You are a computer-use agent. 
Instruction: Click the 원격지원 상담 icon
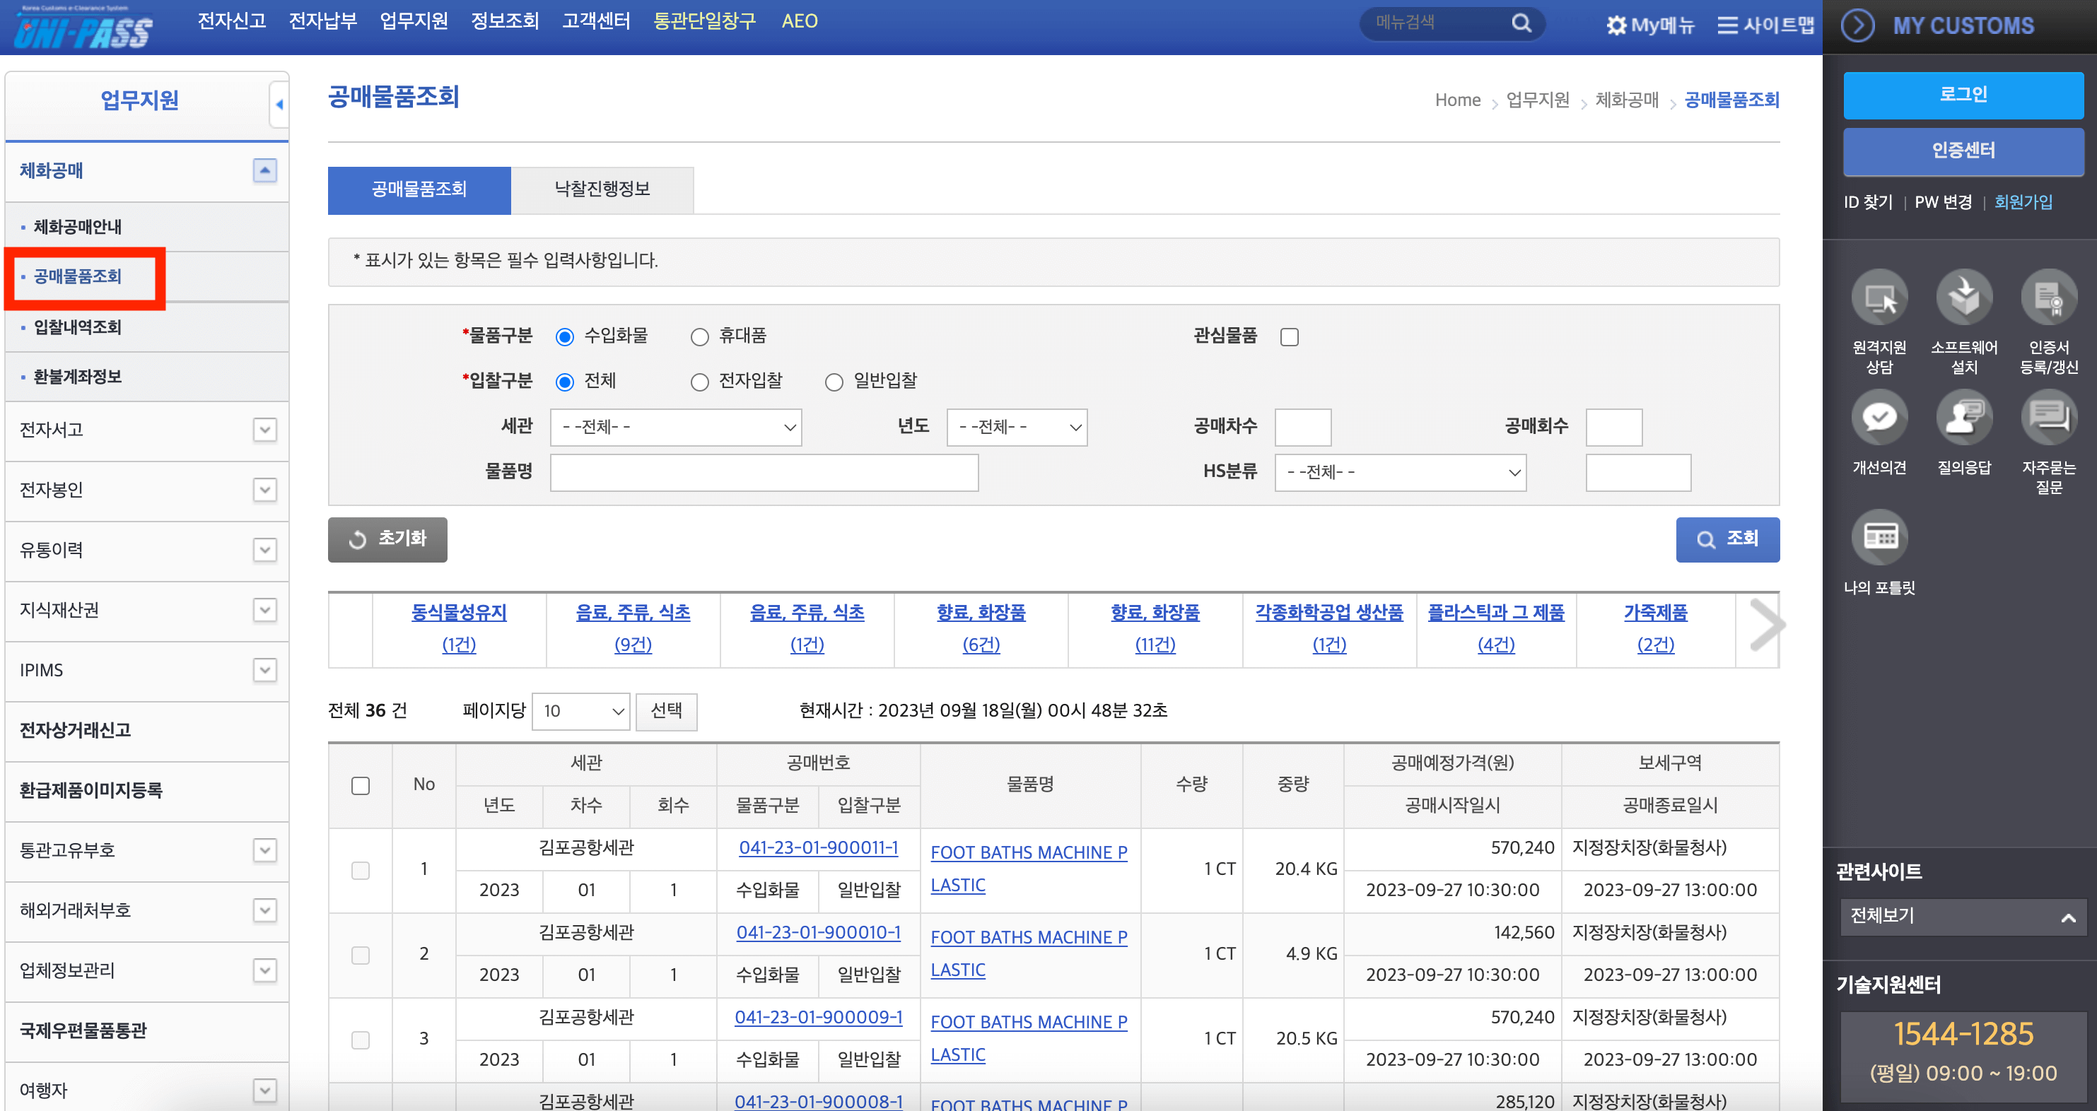click(x=1879, y=298)
